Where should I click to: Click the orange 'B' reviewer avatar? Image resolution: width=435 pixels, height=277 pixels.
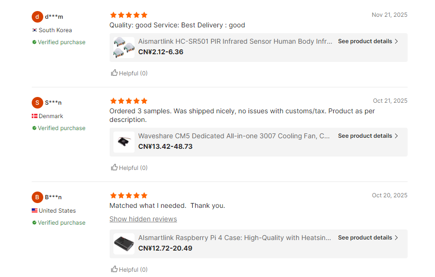pyautogui.click(x=37, y=197)
